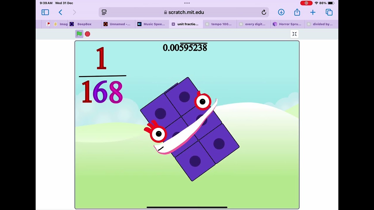Reload the current page
Viewport: 374px width, 210px height.
(264, 12)
